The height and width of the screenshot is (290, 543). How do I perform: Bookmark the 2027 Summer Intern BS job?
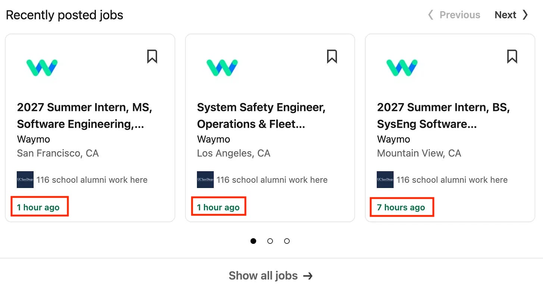click(x=512, y=57)
